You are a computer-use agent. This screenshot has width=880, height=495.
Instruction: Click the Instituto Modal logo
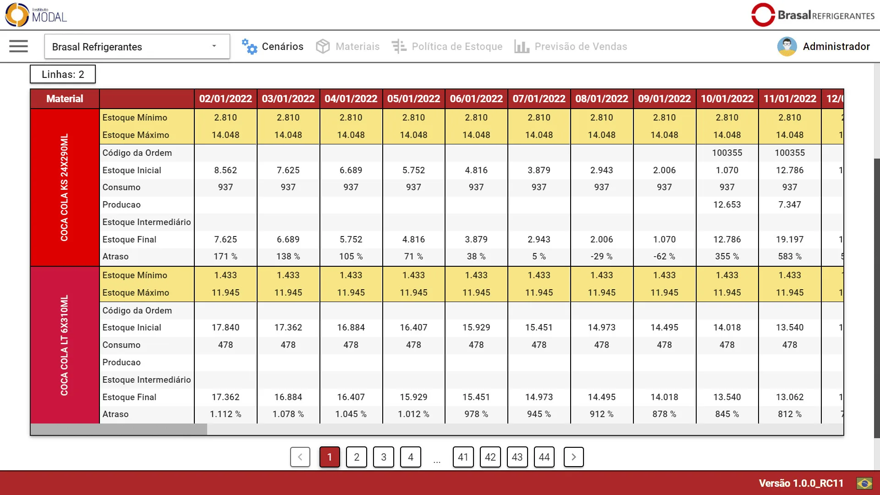(36, 15)
